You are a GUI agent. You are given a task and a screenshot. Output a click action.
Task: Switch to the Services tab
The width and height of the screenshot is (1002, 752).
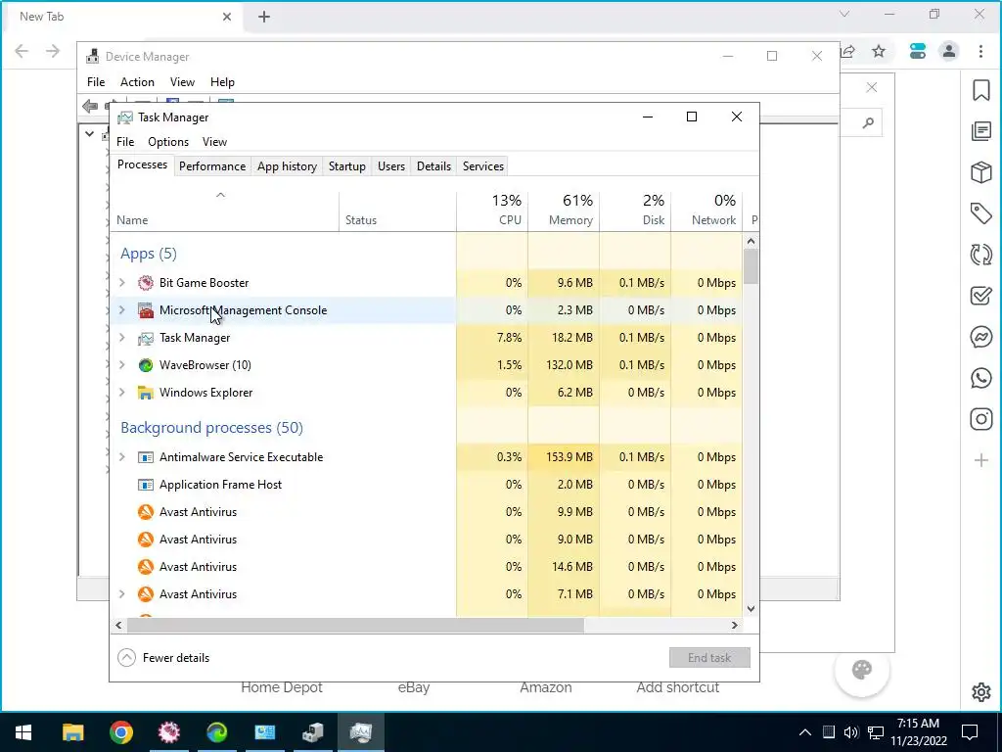pyautogui.click(x=483, y=166)
